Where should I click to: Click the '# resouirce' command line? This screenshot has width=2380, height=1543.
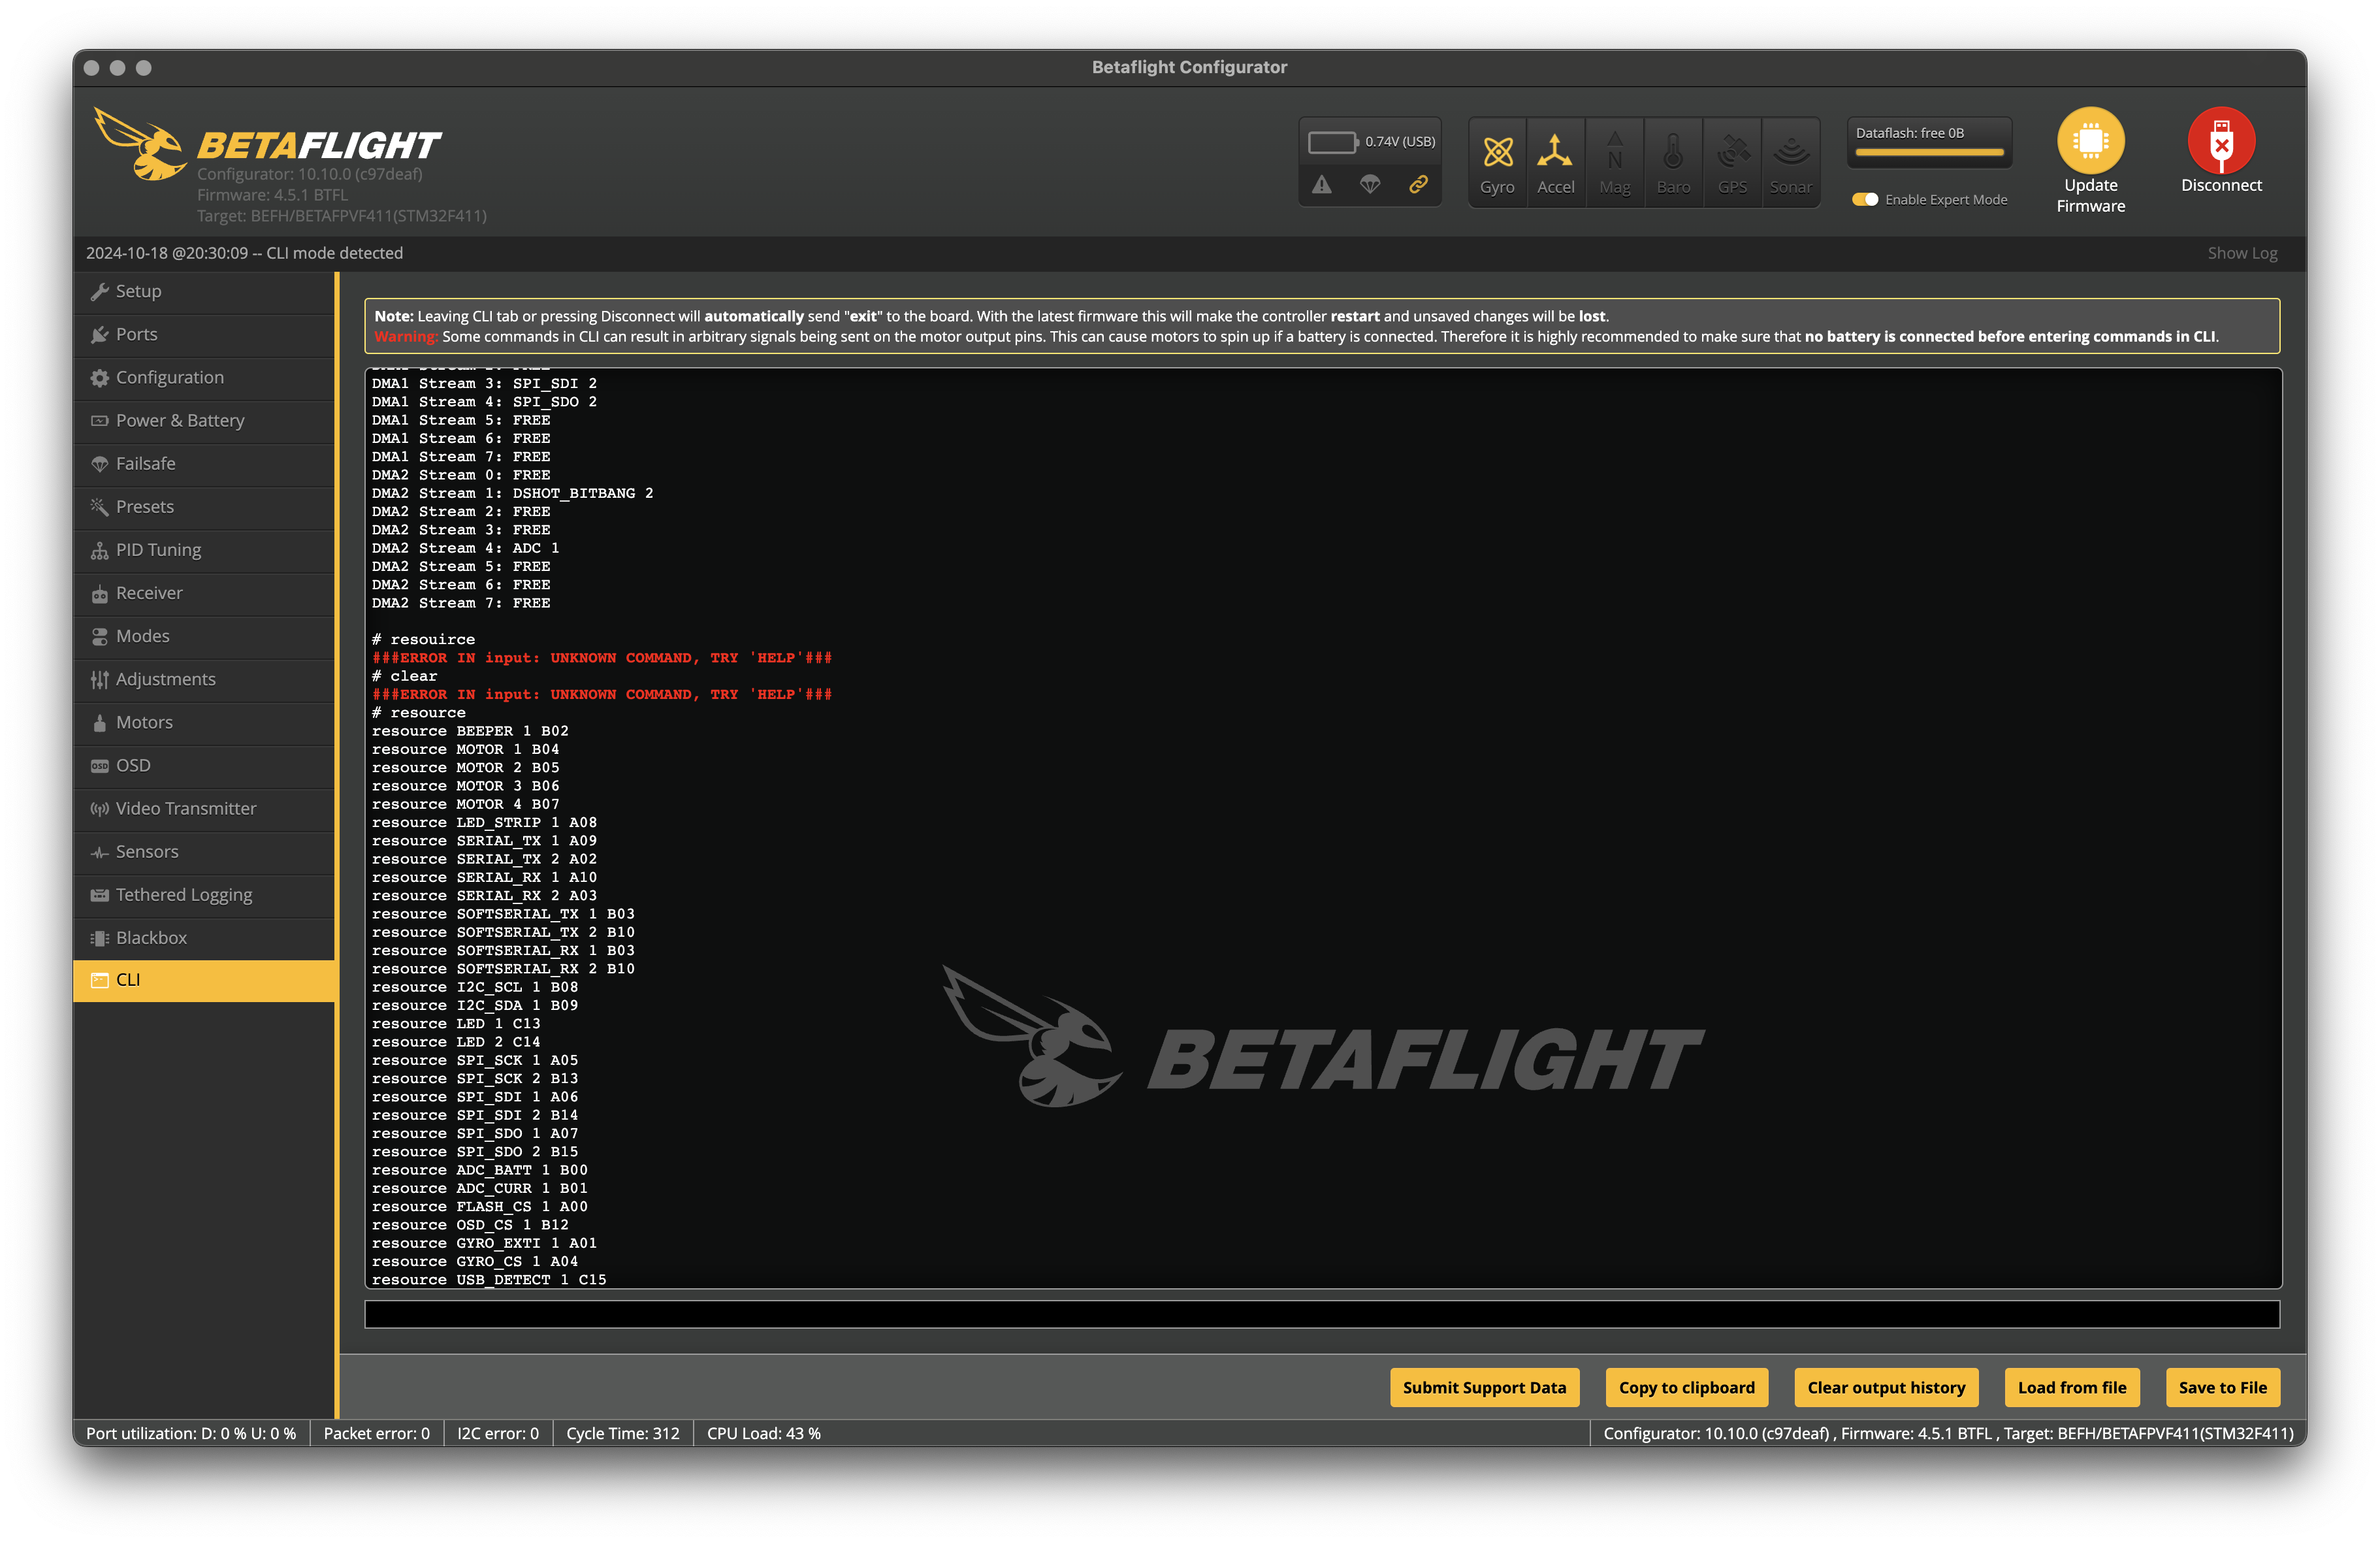[x=423, y=639]
